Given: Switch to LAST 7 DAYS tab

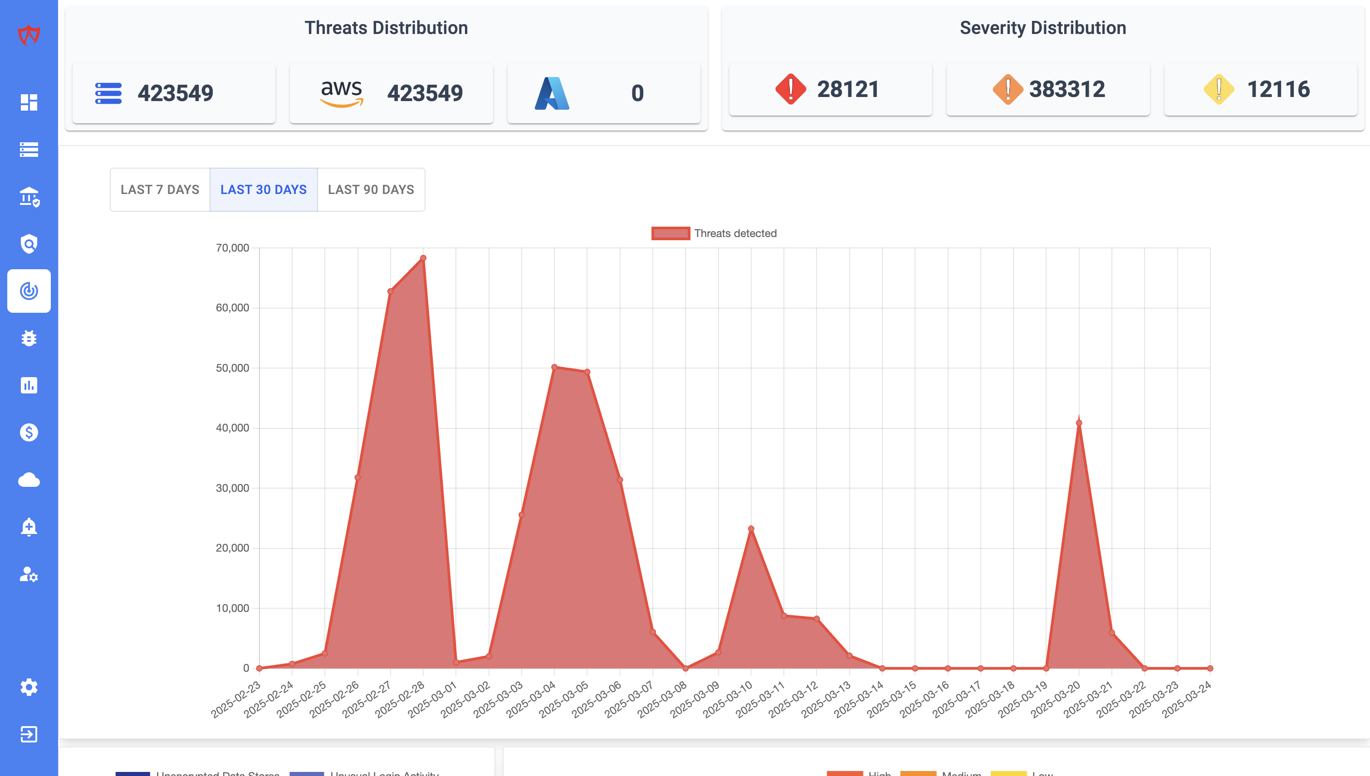Looking at the screenshot, I should tap(160, 190).
